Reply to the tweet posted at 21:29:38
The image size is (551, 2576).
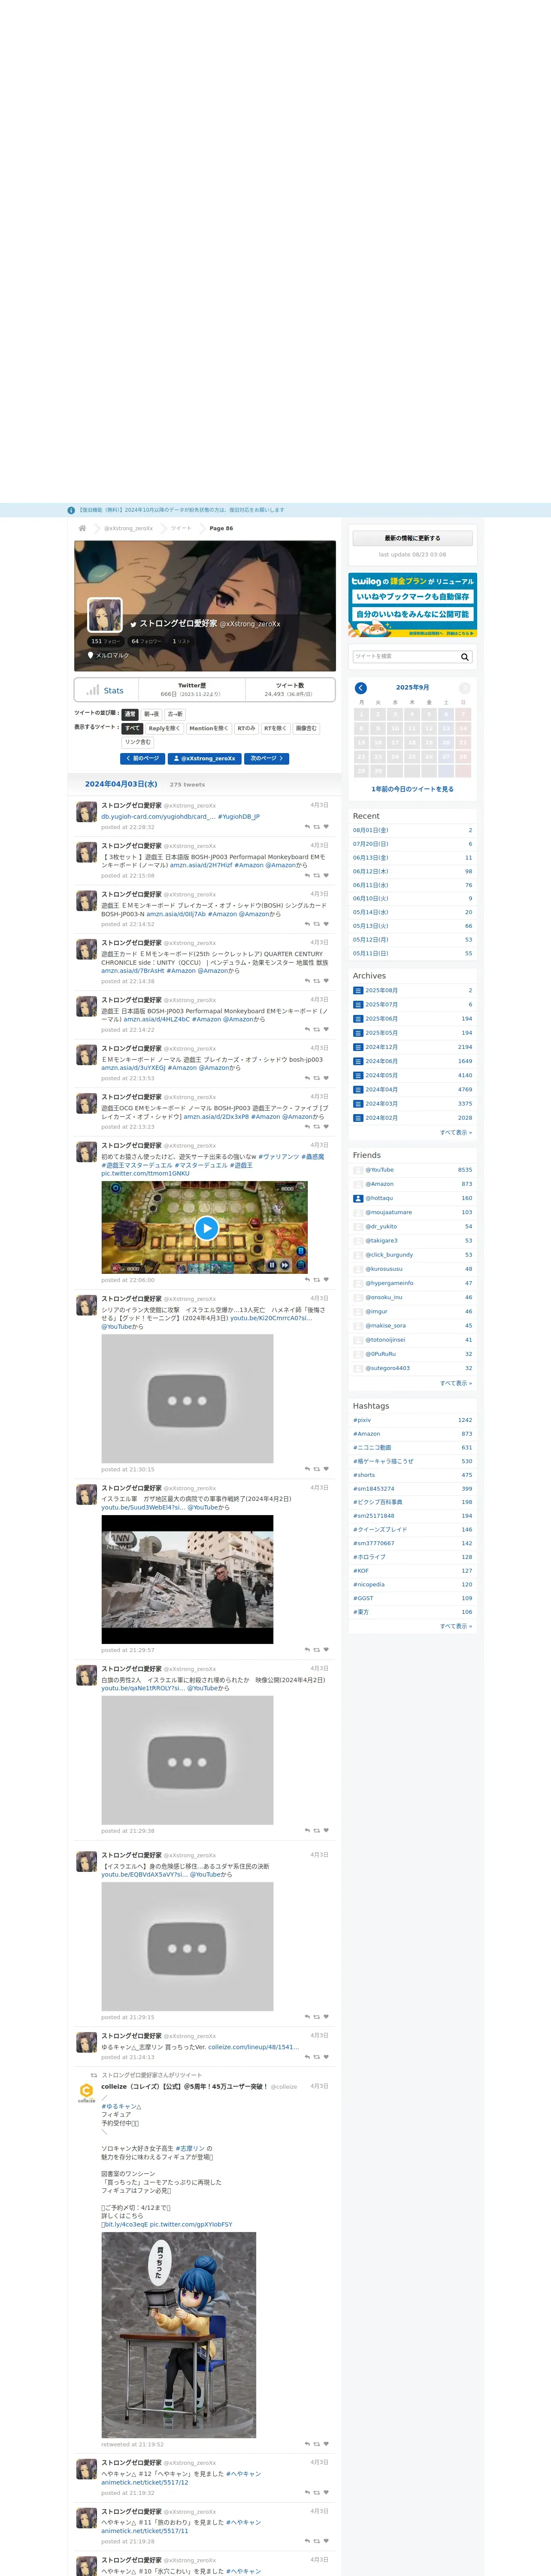click(307, 1831)
